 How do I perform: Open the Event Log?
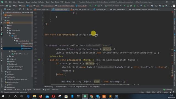coord(167,90)
